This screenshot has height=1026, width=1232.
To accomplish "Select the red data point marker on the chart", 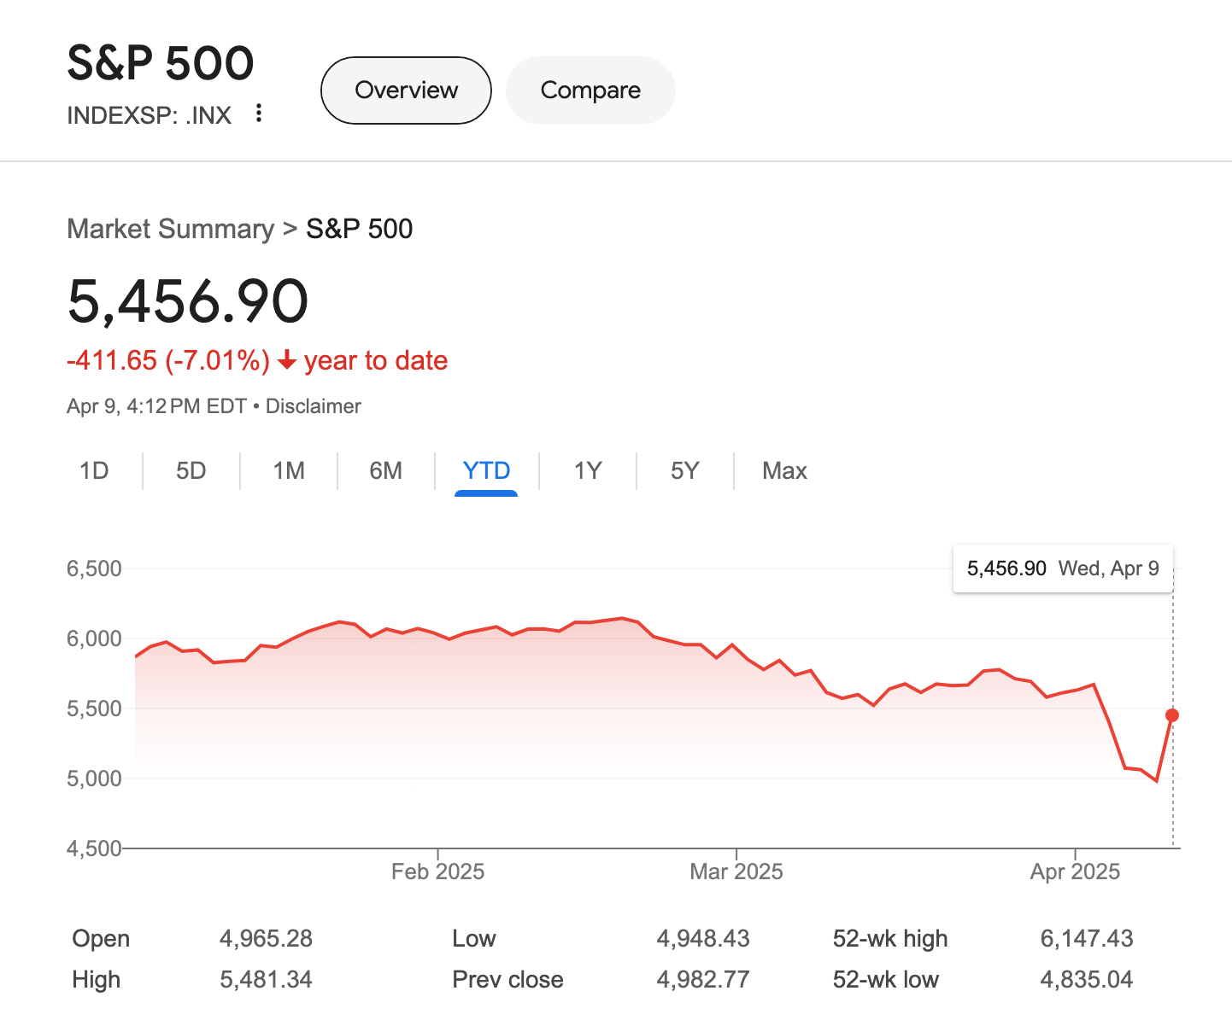I will tap(1173, 714).
